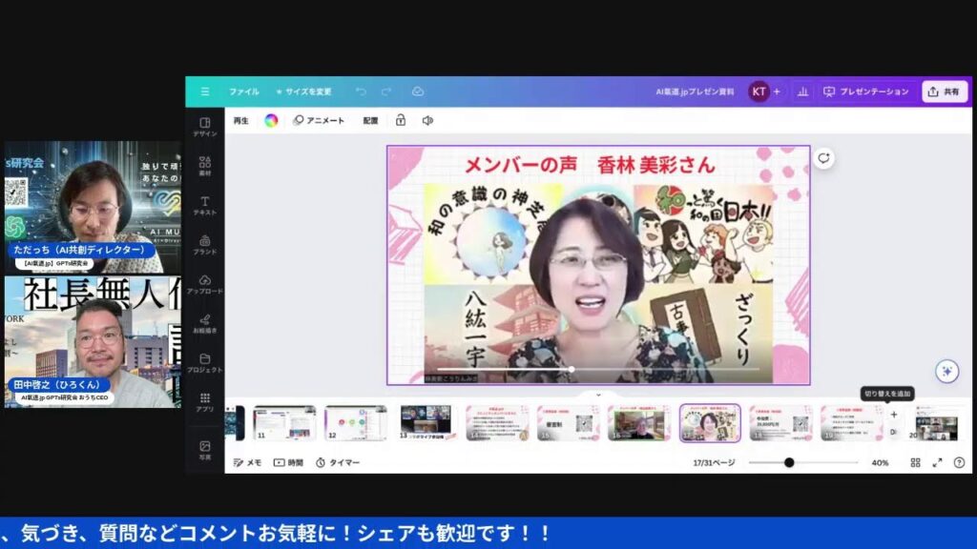Toggle the grid view of pages
The height and width of the screenshot is (549, 977).
[x=915, y=462]
